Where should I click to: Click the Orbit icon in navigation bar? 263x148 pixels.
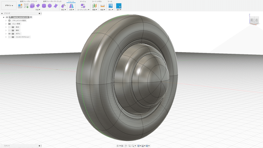pyautogui.click(x=118, y=146)
